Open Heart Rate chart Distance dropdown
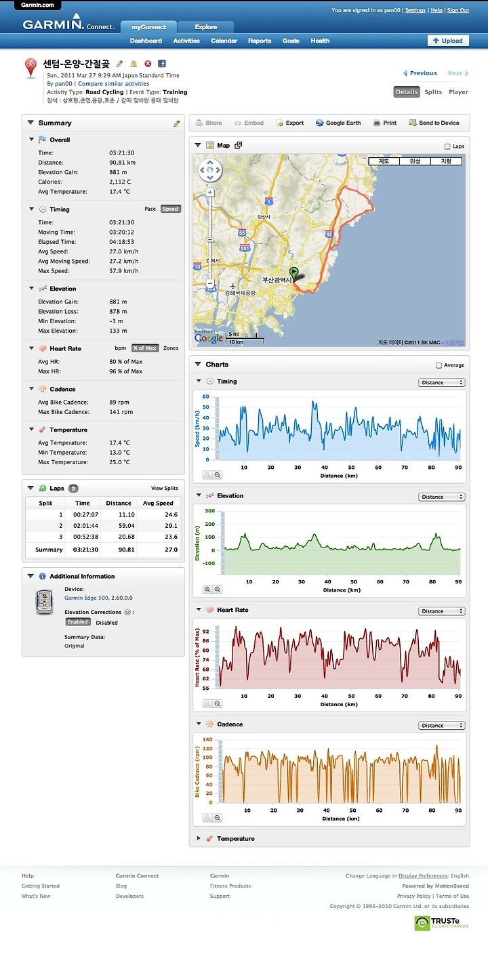 click(x=442, y=611)
